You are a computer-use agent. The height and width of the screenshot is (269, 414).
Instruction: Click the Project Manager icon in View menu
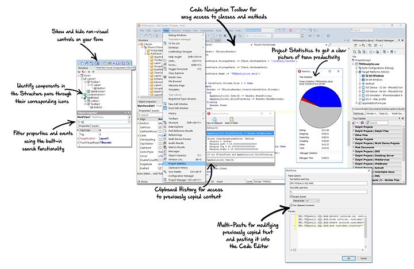point(165,180)
